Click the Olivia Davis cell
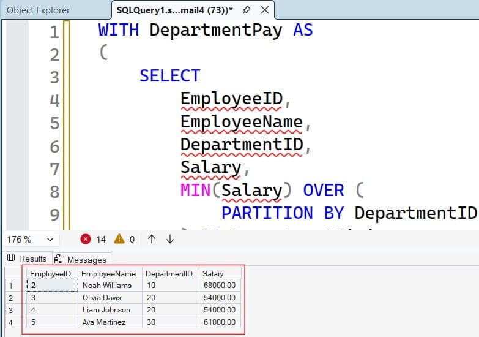Screen dimensions: 479x337 coord(110,298)
